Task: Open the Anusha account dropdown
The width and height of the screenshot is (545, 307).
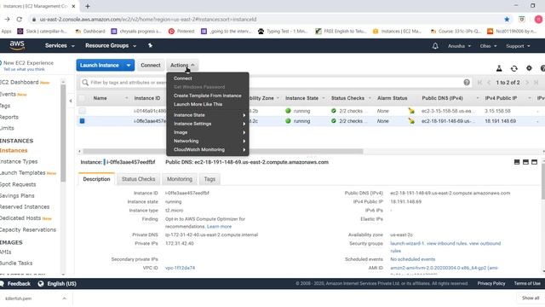Action: tap(459, 46)
